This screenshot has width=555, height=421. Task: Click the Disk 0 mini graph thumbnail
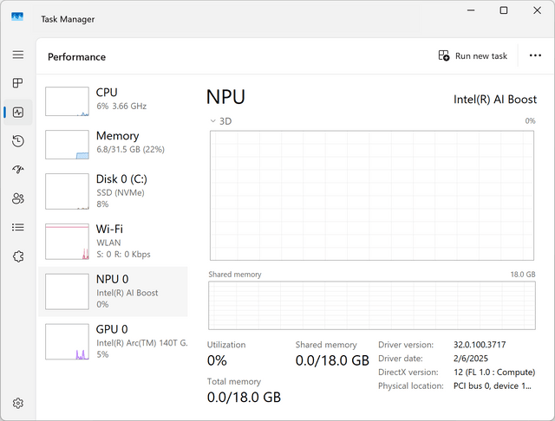click(67, 191)
